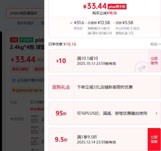
Task: Click the 京东物流 delivery link
Action: tap(37, 109)
